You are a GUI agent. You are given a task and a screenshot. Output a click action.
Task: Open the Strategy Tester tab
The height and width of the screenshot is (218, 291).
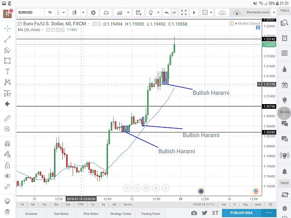point(121,214)
